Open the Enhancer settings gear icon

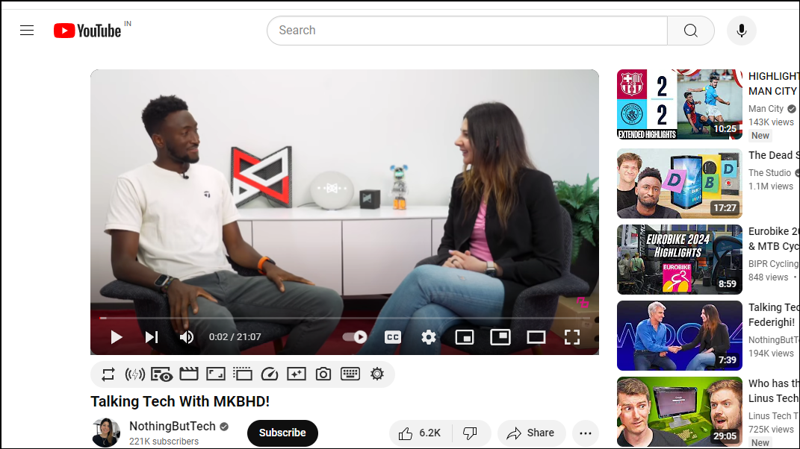(377, 374)
